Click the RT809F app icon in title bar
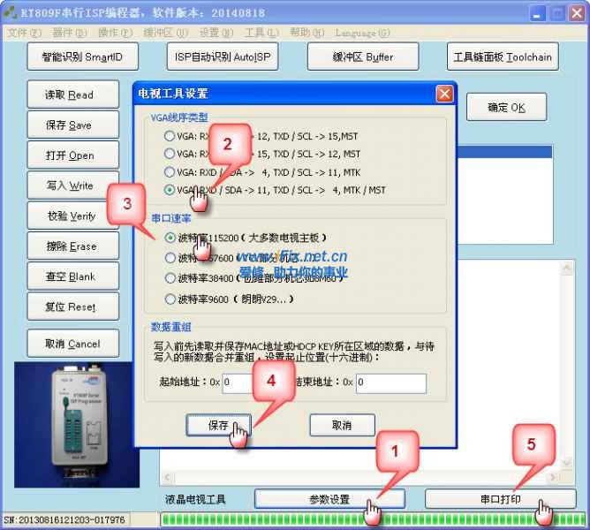 11,12
